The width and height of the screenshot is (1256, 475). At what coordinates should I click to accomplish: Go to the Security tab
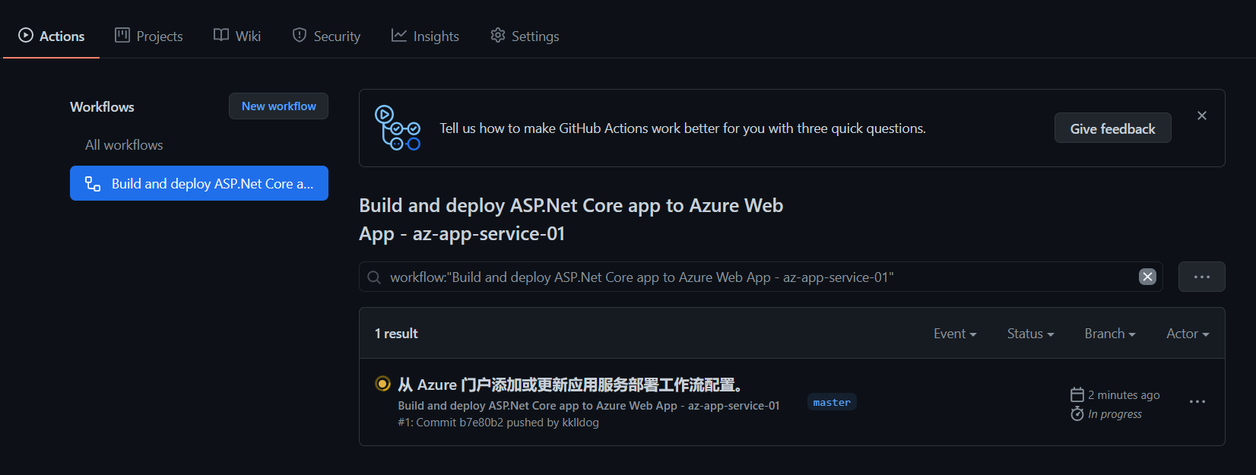click(x=326, y=36)
